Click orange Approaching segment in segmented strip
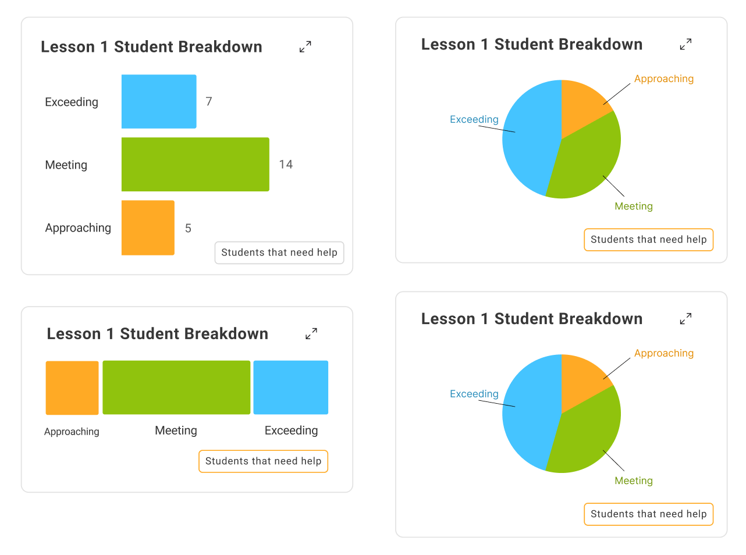The image size is (746, 555). pyautogui.click(x=72, y=387)
